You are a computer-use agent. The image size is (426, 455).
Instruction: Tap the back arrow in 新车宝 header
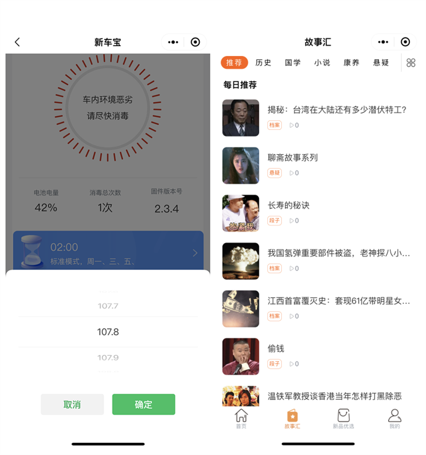click(18, 42)
